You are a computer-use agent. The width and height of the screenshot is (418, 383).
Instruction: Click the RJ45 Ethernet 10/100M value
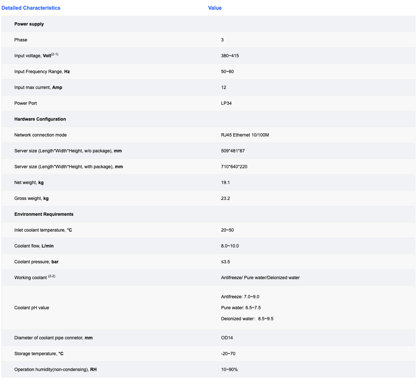coord(245,135)
